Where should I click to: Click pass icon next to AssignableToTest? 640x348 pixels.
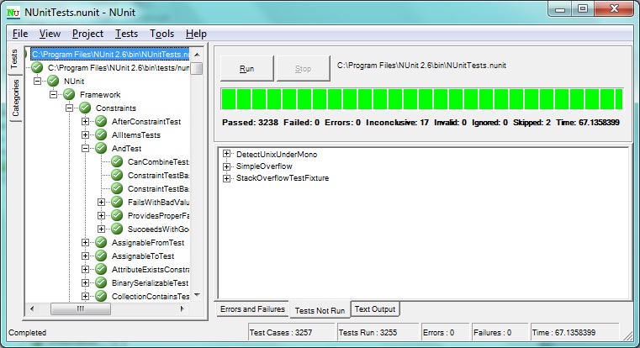click(101, 256)
